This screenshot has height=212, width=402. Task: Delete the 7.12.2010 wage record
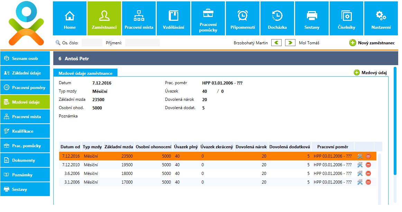click(x=368, y=165)
